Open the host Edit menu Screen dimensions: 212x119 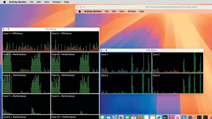(x=39, y=2)
